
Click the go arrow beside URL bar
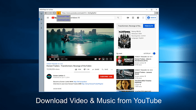coord(157,13)
